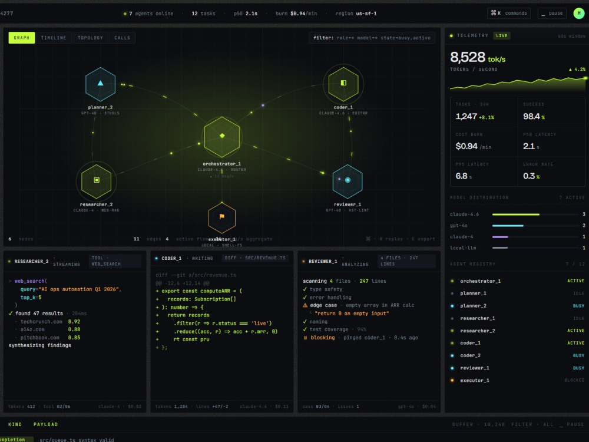589x442 pixels.
Task: Select the reviewer_1 hexagon node
Action: point(348,181)
